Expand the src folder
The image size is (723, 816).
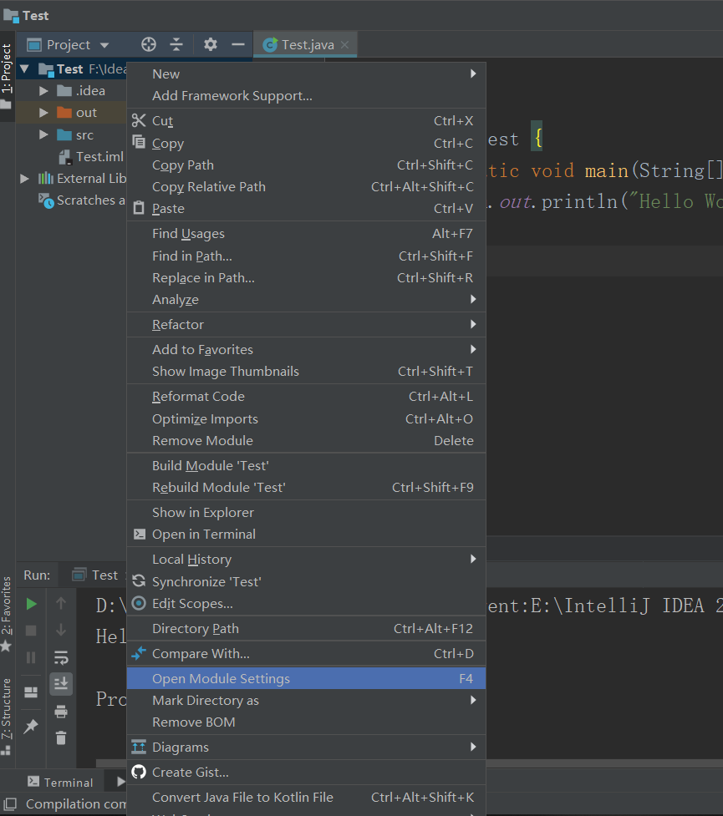[x=43, y=134]
